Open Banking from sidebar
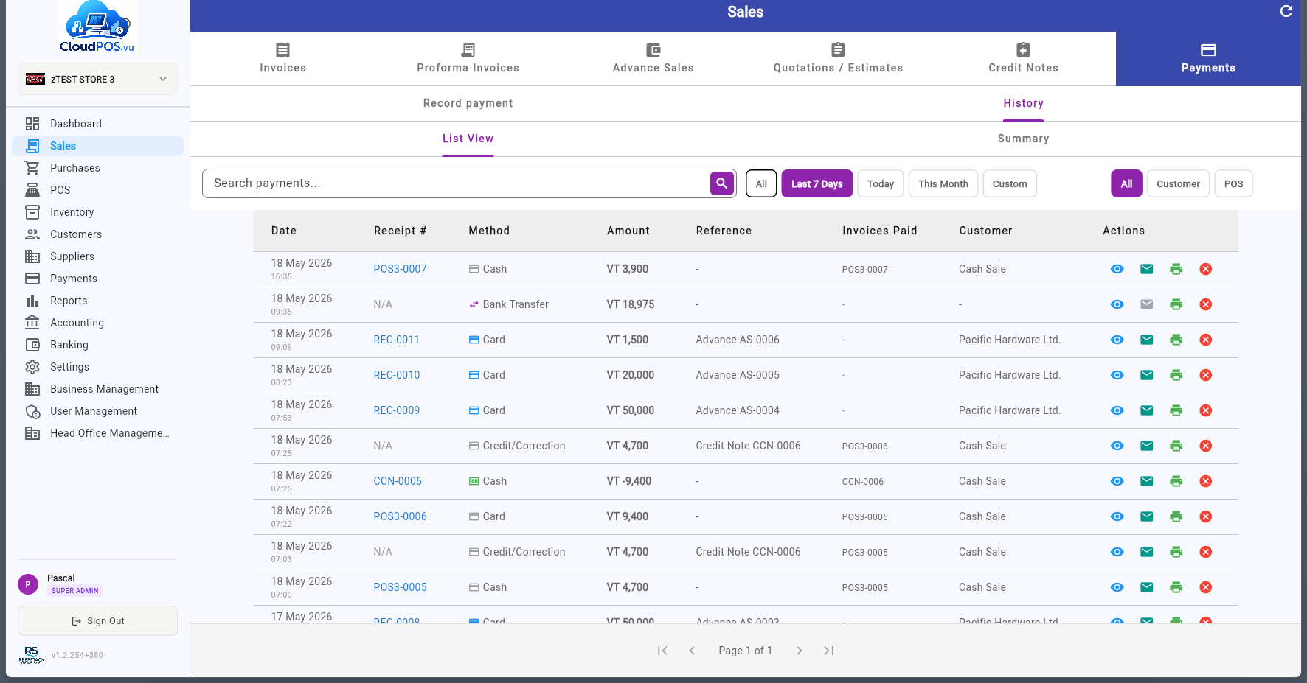 coord(97,345)
